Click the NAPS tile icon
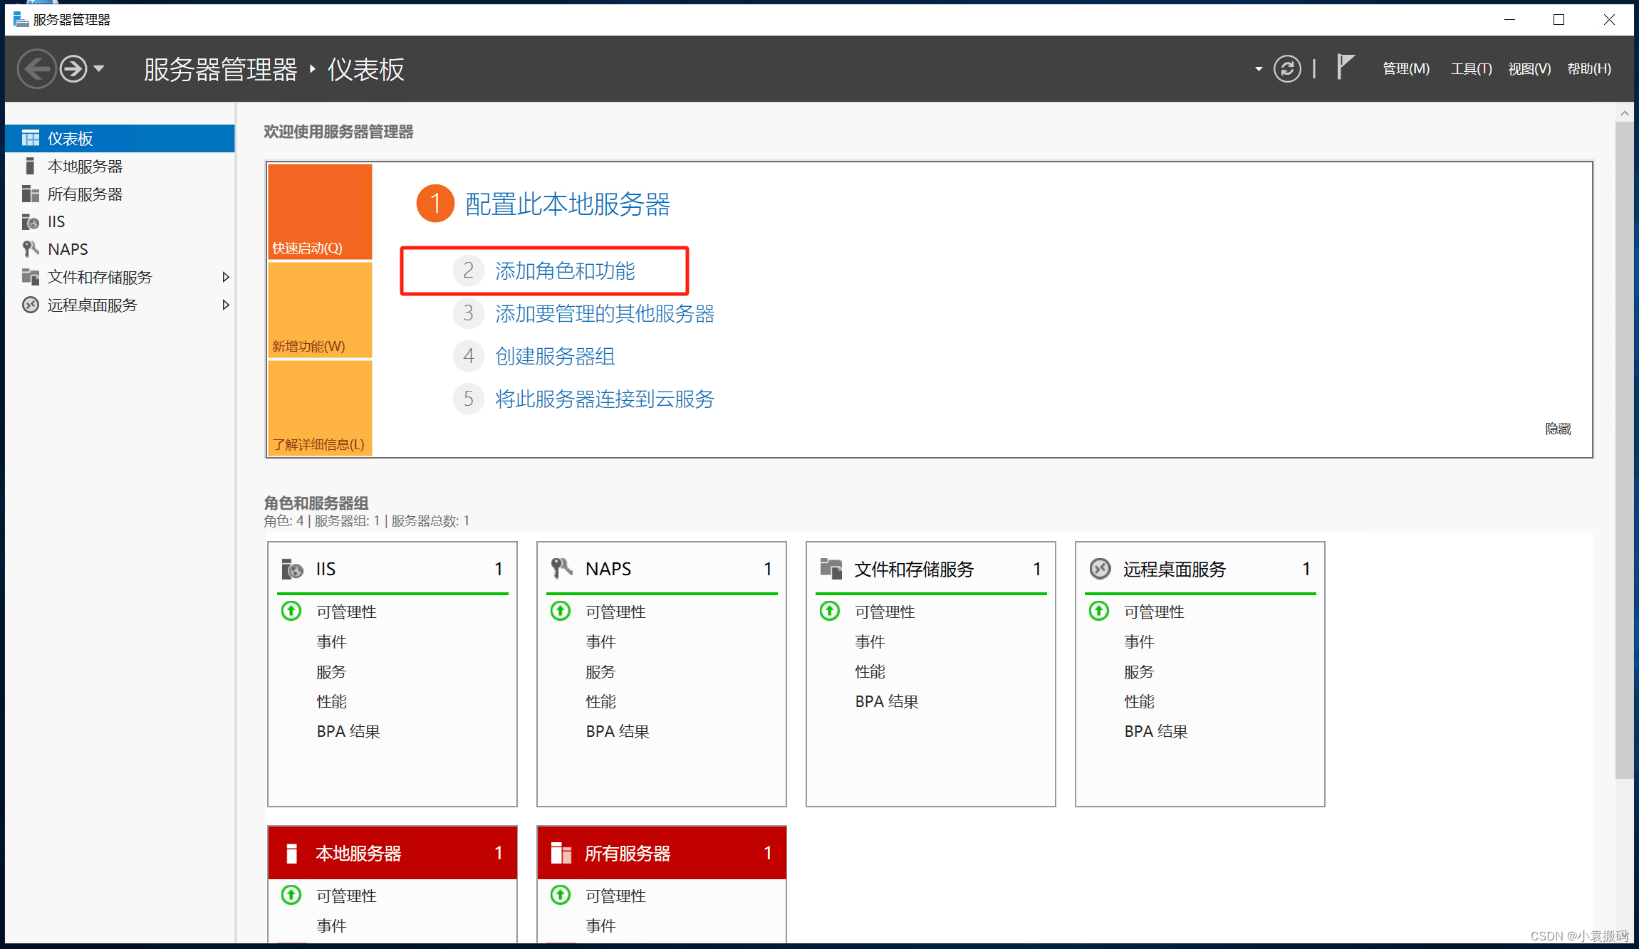The height and width of the screenshot is (949, 1639). 561,569
